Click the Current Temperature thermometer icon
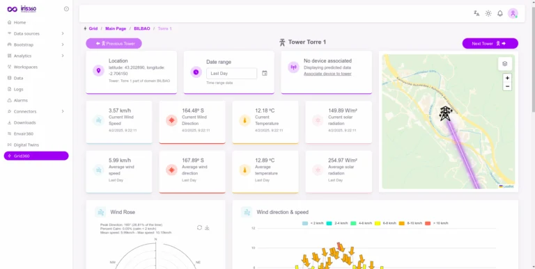Viewport: 535px width, 269px height. tap(245, 120)
